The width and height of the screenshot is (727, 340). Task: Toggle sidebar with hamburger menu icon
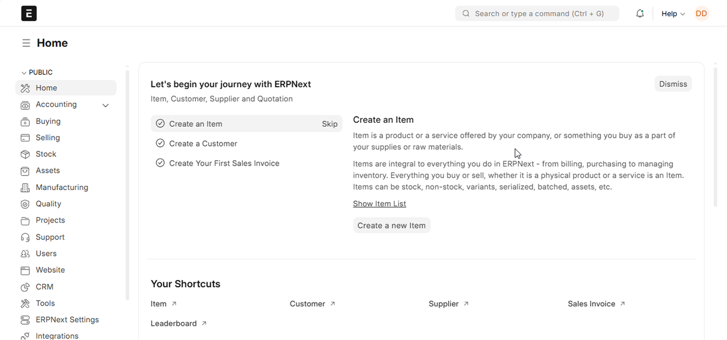[26, 43]
